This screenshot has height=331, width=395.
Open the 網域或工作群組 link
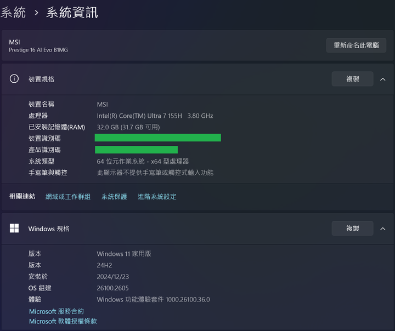(x=68, y=197)
